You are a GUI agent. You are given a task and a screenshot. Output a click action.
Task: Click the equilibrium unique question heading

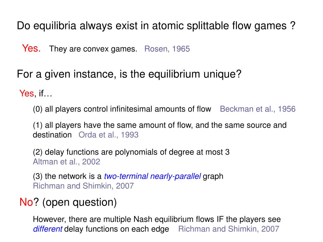point(129,74)
